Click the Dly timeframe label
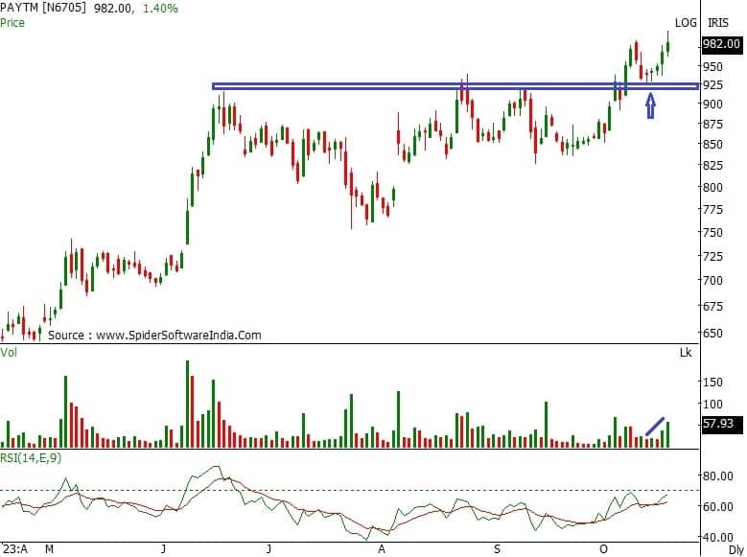Screen dimensions: 747x557 (735, 549)
